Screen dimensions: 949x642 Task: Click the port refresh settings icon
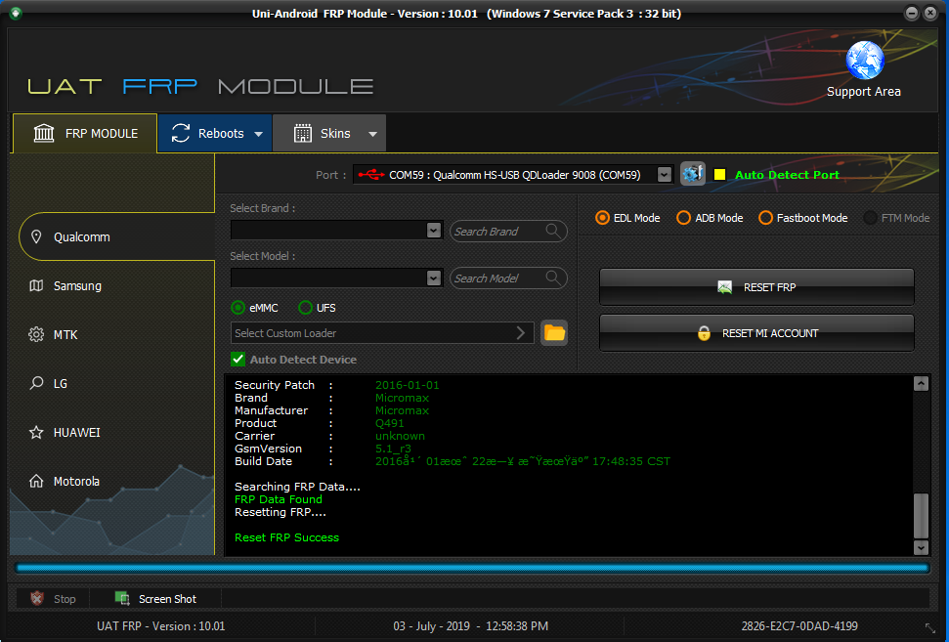click(692, 174)
